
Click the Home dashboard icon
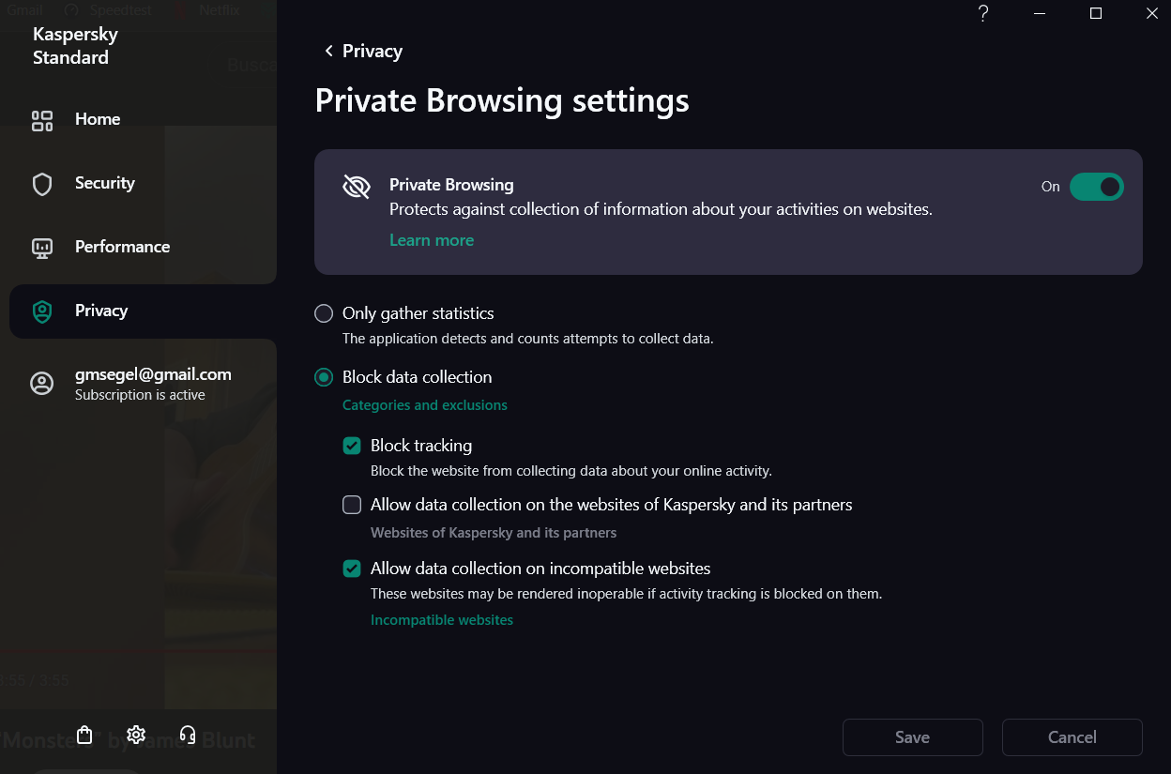tap(42, 120)
